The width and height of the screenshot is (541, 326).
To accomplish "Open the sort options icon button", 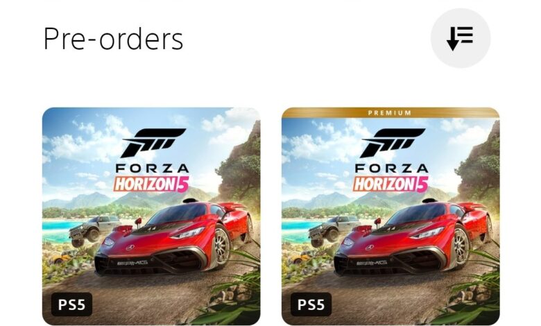I will click(461, 38).
